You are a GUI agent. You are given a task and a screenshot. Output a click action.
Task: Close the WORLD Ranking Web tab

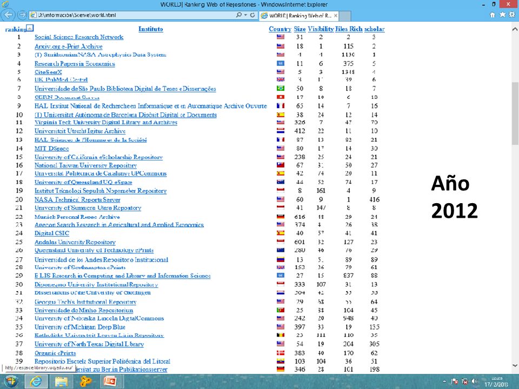pos(335,16)
